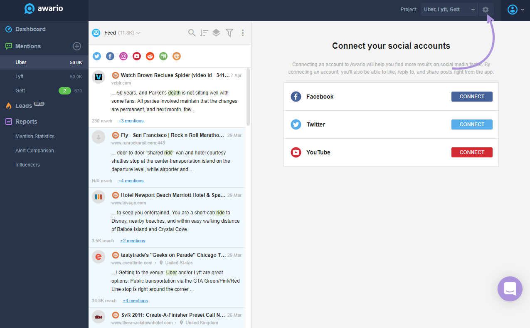
Task: Toggle grouping of mentions layers icon
Action: point(216,33)
